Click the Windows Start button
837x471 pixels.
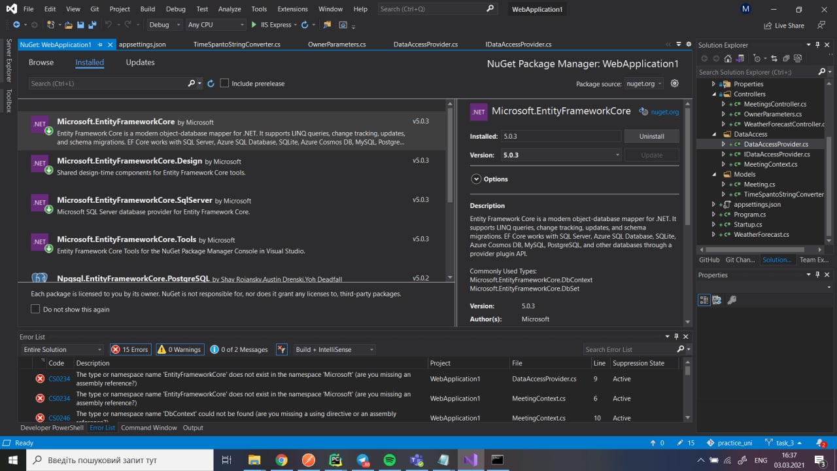(12, 460)
